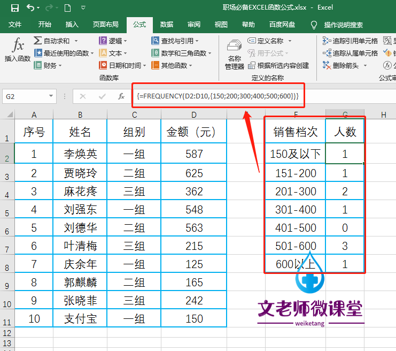The width and height of the screenshot is (396, 351).
Task: Click the 401-500 cell
Action: pos(296,227)
